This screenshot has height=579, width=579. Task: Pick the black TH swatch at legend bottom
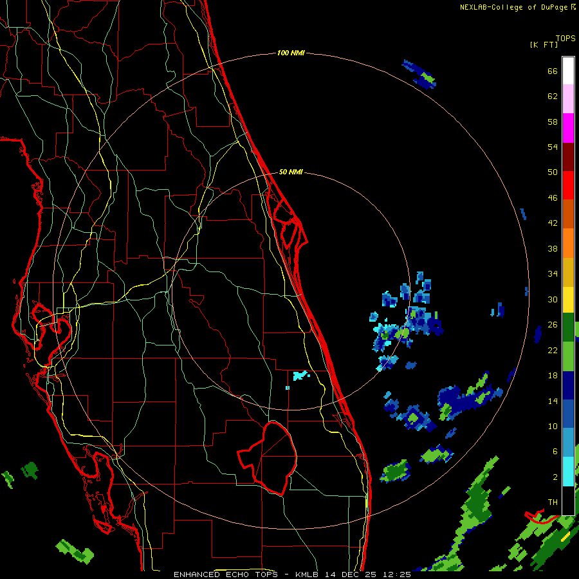(568, 501)
